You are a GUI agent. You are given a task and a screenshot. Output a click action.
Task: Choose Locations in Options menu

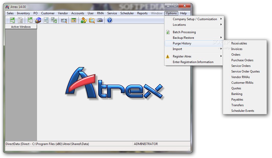coord(194,25)
